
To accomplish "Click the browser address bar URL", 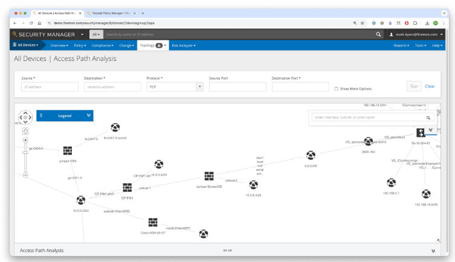I will pos(104,23).
